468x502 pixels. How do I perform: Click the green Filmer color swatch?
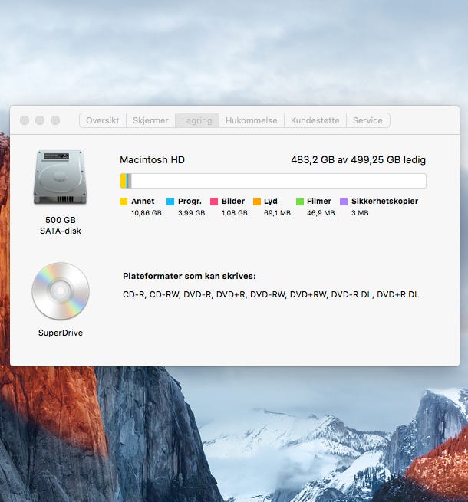pyautogui.click(x=300, y=202)
